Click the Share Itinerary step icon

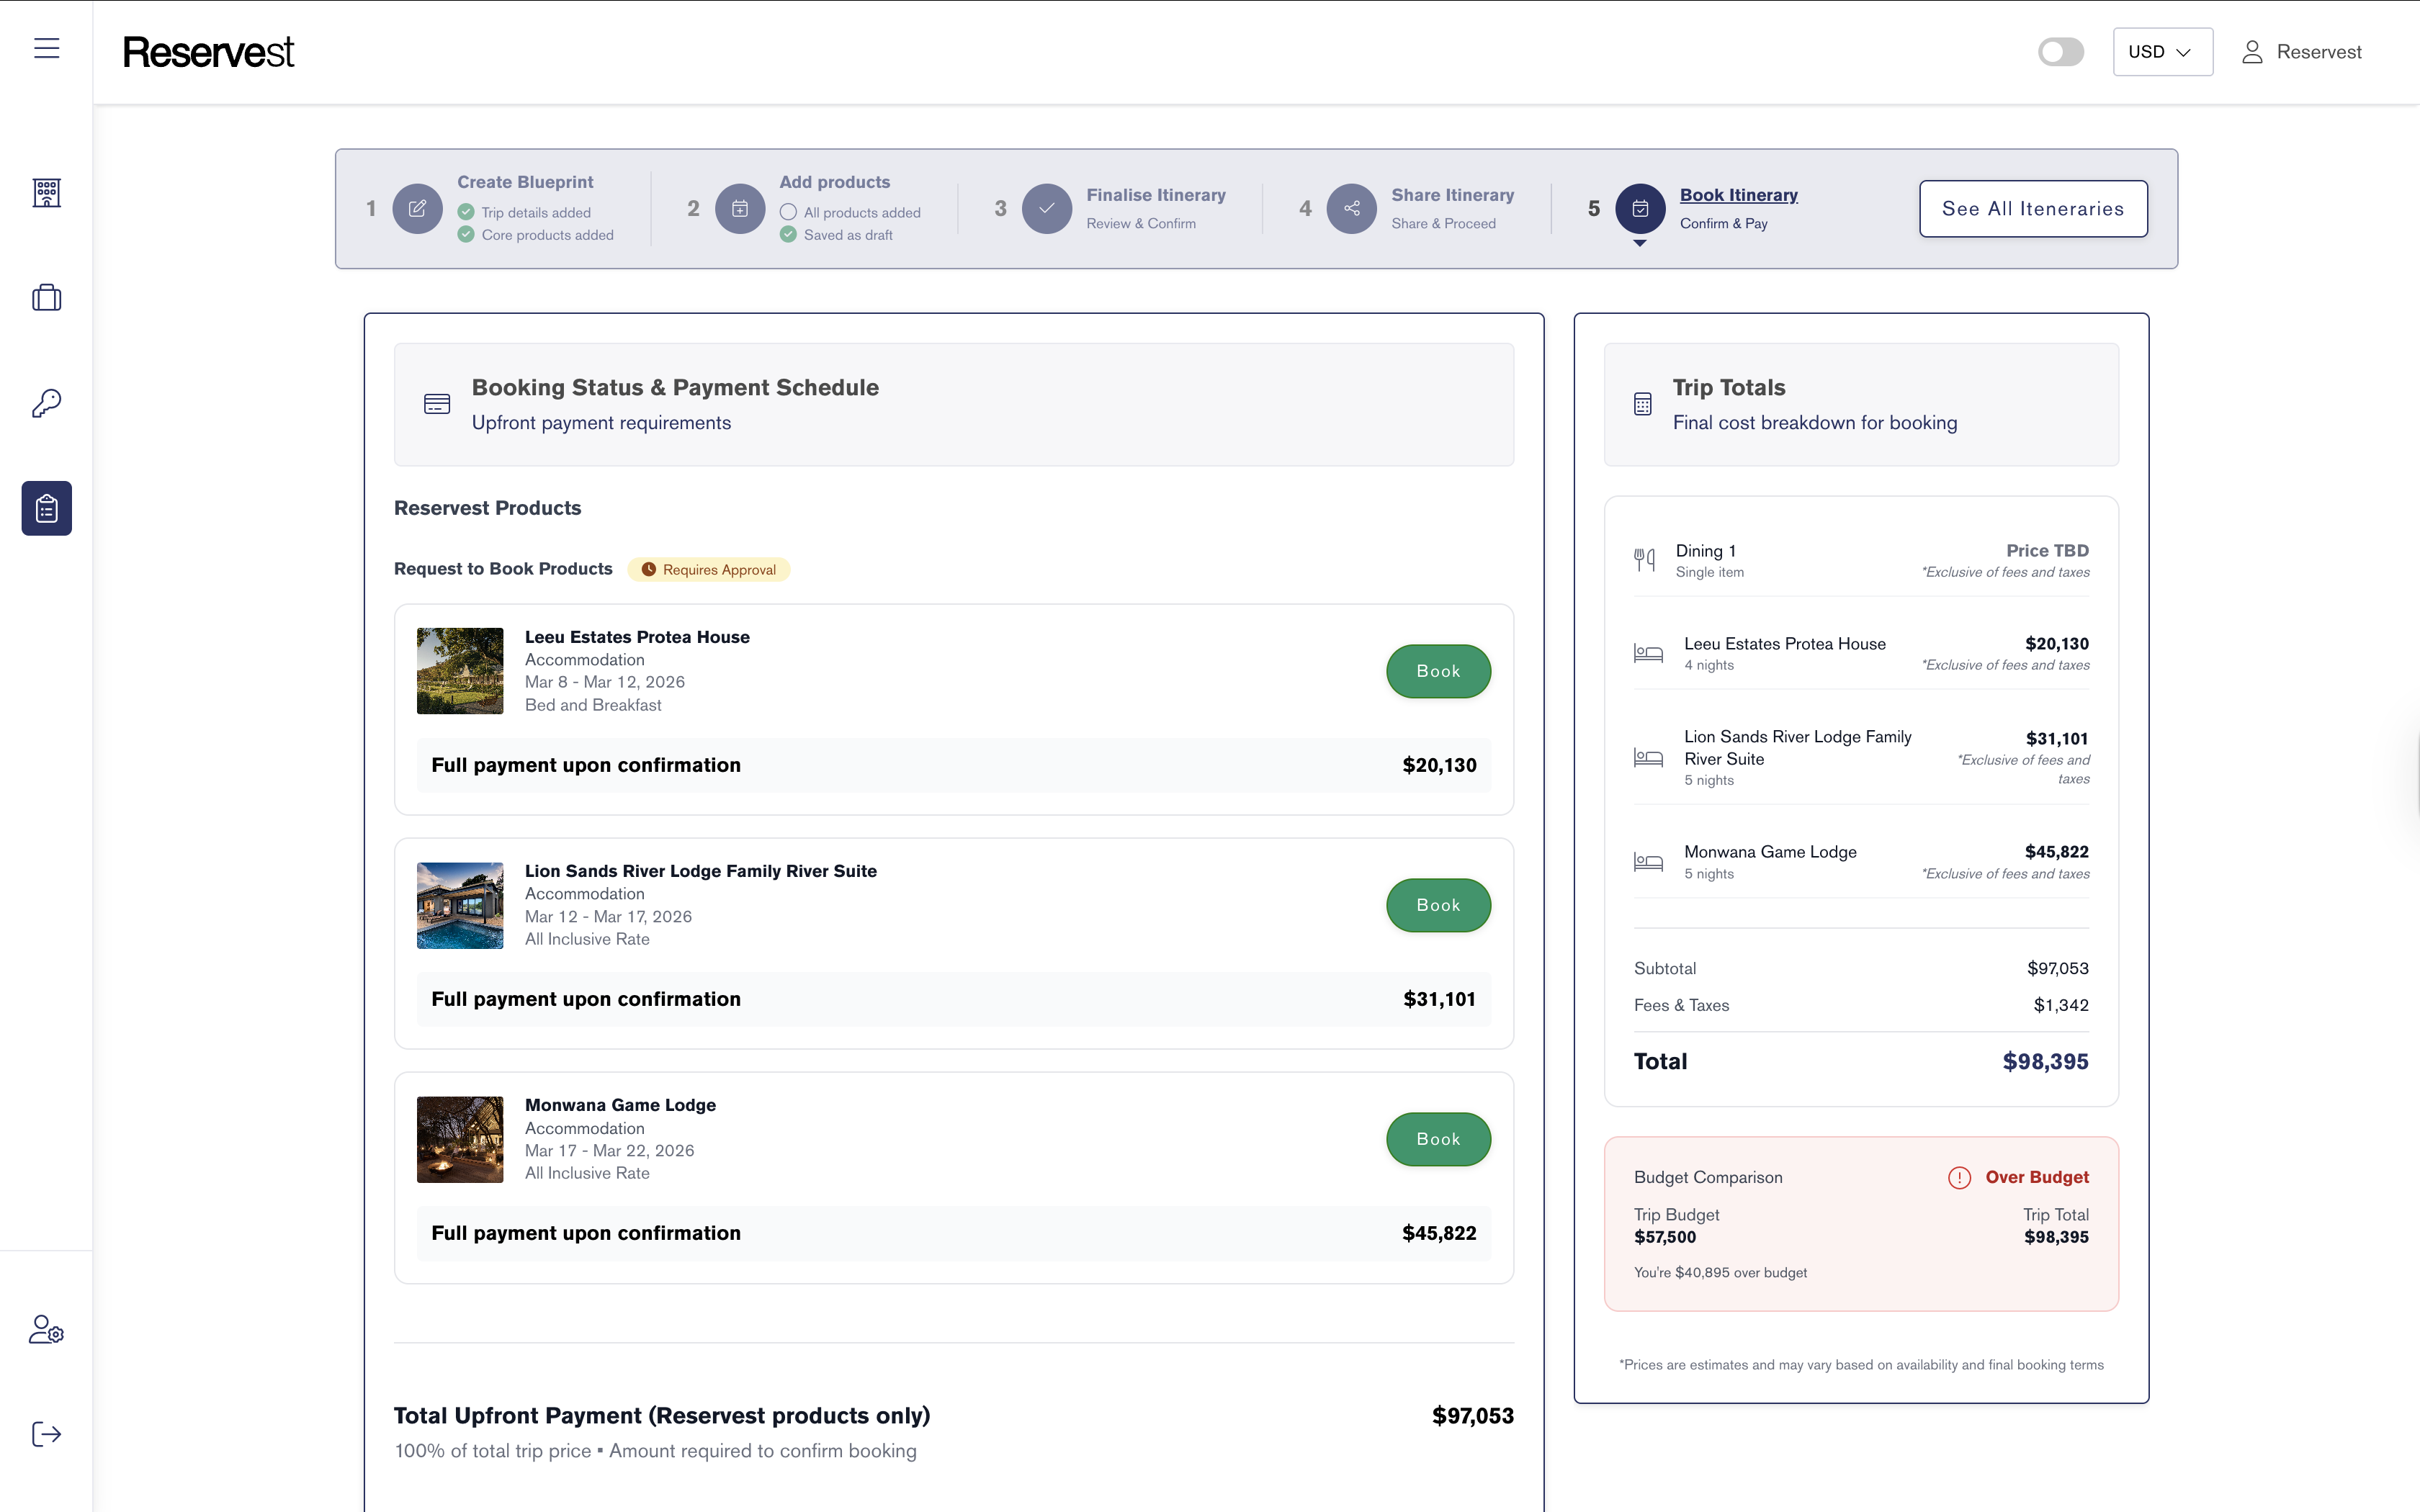(1351, 208)
